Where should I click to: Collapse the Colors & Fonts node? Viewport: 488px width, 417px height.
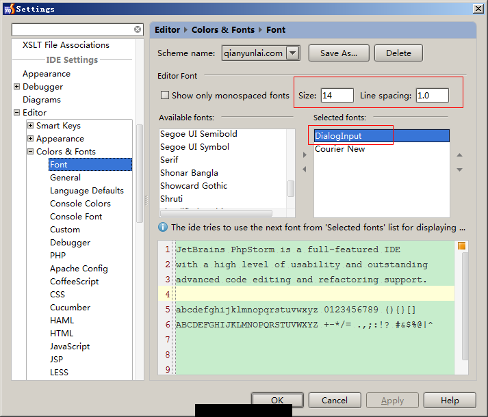(31, 152)
